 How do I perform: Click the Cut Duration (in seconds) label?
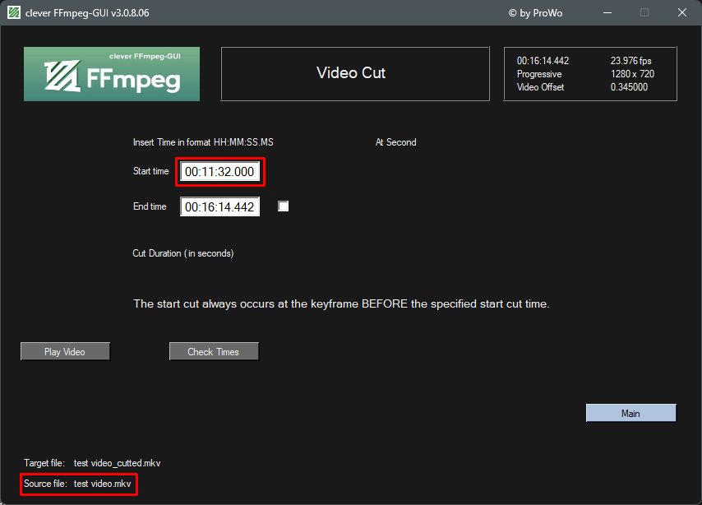tap(183, 253)
